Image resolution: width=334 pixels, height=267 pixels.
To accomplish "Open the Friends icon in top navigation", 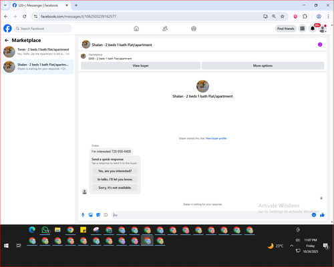I will click(x=165, y=29).
